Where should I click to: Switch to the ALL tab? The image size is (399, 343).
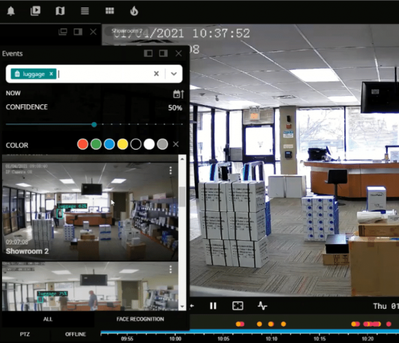(x=48, y=319)
